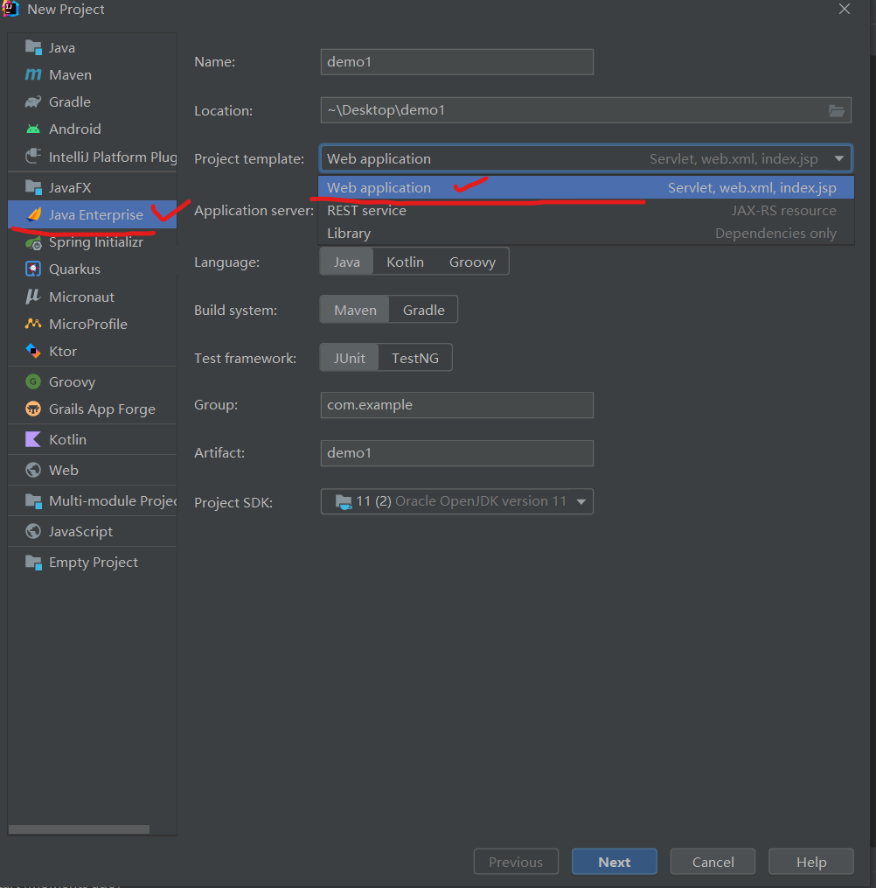876x888 pixels.
Task: Click the Spring Initializr icon
Action: tap(33, 242)
